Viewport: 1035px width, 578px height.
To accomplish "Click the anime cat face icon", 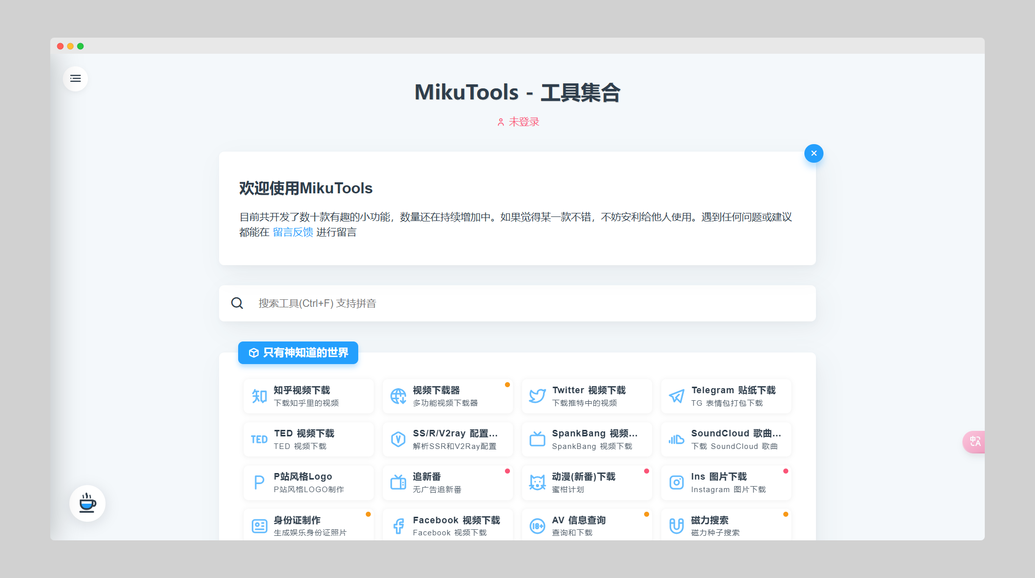I will tap(538, 483).
